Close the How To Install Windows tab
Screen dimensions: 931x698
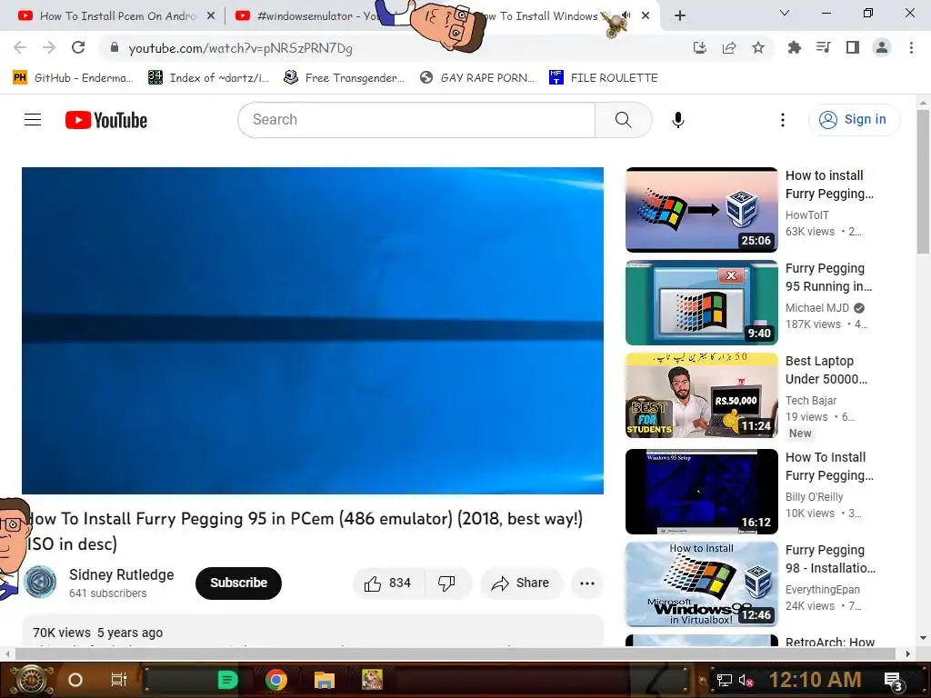click(x=646, y=16)
